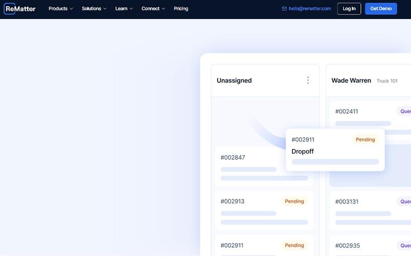The image size is (411, 257).
Task: Open order #002847 card
Action: pos(264,167)
